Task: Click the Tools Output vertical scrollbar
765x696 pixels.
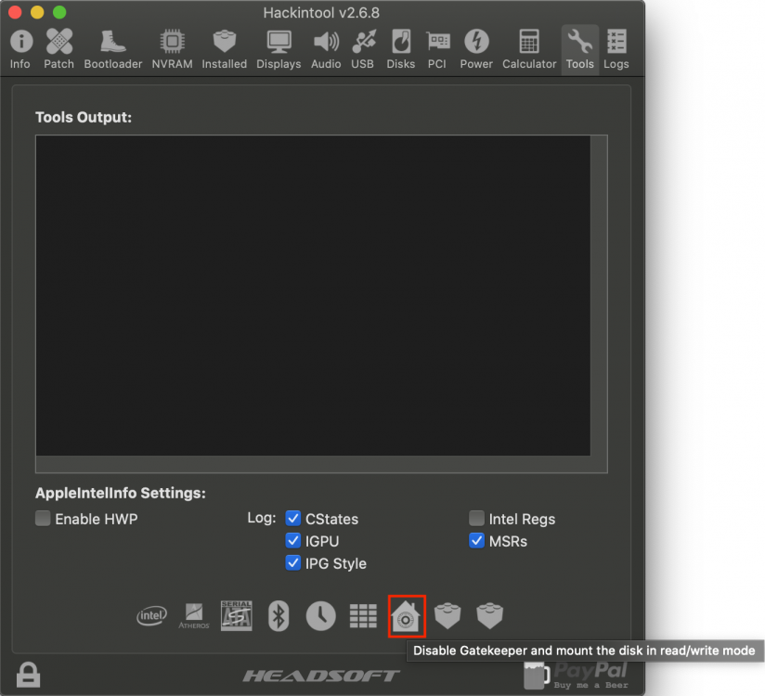Action: pos(599,296)
